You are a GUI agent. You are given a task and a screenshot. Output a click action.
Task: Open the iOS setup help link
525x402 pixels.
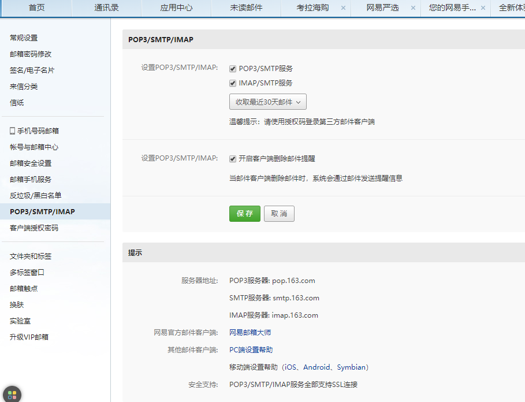pyautogui.click(x=291, y=367)
